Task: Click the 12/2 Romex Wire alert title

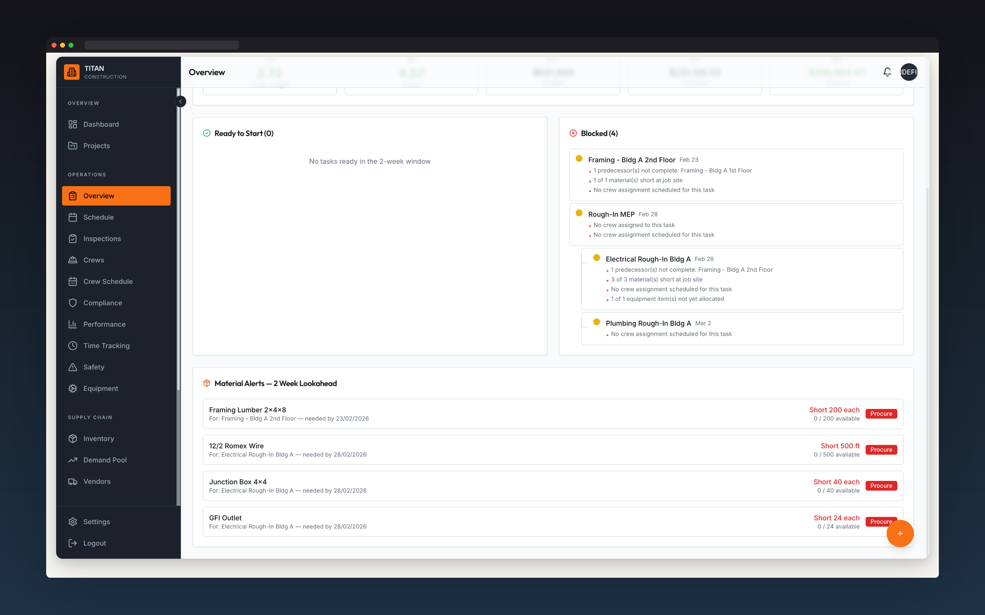Action: [237, 446]
